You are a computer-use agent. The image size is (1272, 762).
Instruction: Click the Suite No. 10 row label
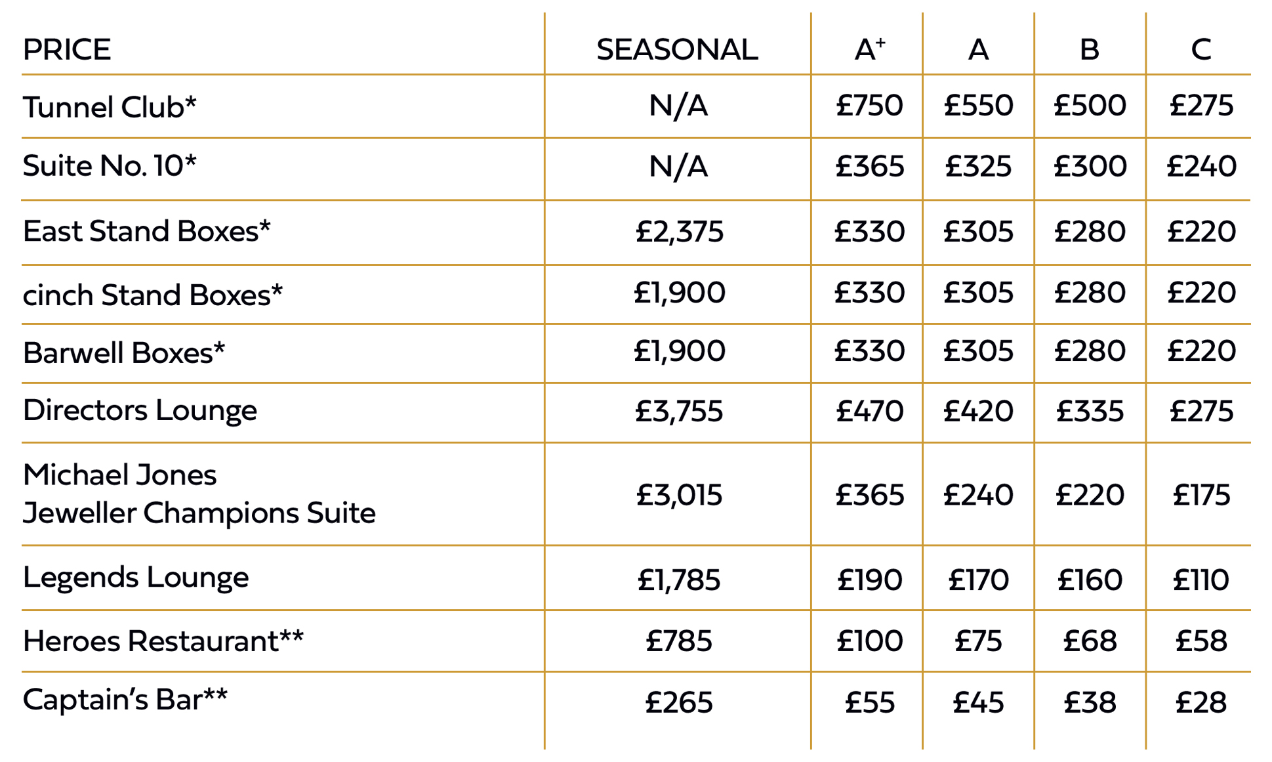pyautogui.click(x=110, y=166)
